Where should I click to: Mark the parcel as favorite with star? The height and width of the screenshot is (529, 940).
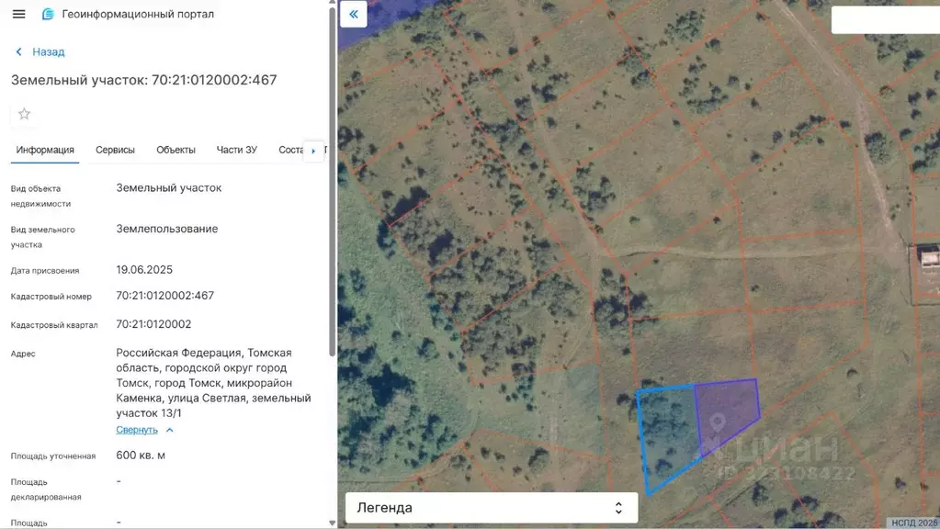tap(25, 114)
